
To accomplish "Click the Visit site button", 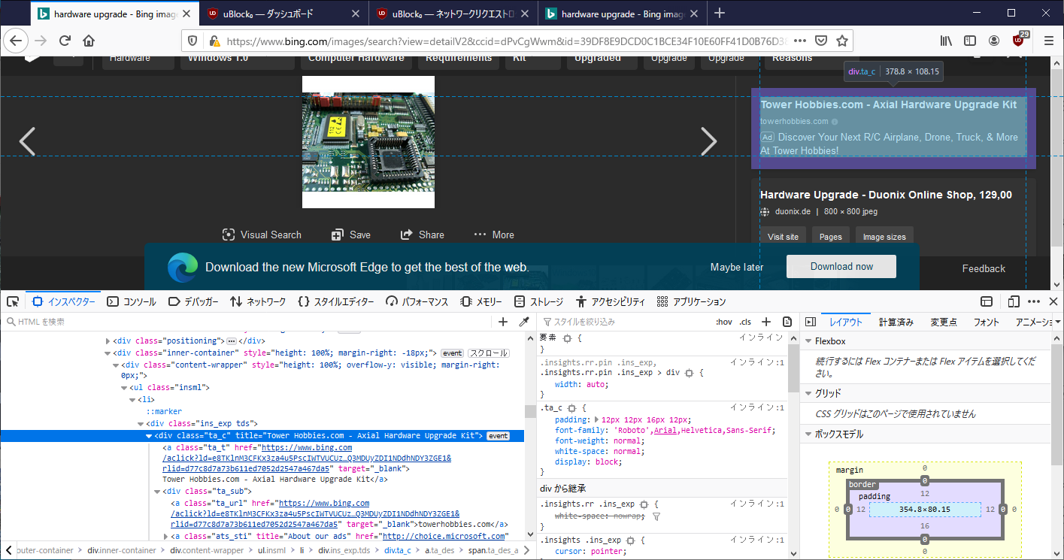I will click(783, 236).
